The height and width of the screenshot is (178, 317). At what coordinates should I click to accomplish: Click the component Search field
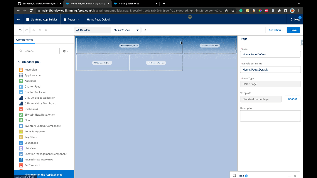[x=38, y=51]
